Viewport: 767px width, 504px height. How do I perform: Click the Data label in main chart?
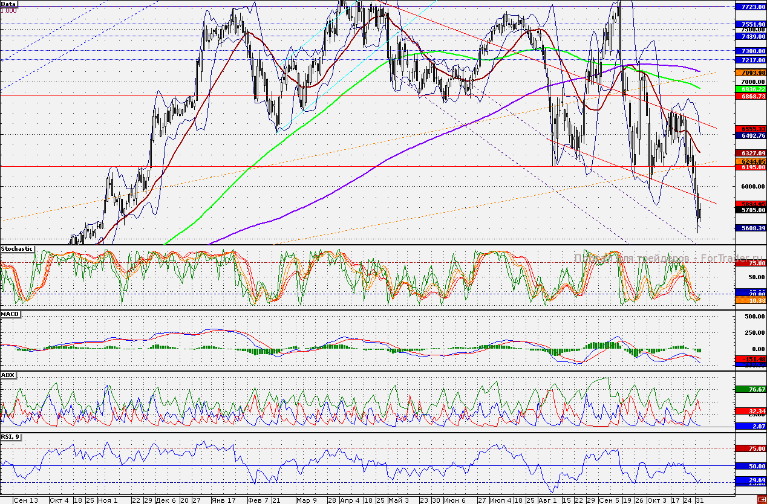(9, 4)
